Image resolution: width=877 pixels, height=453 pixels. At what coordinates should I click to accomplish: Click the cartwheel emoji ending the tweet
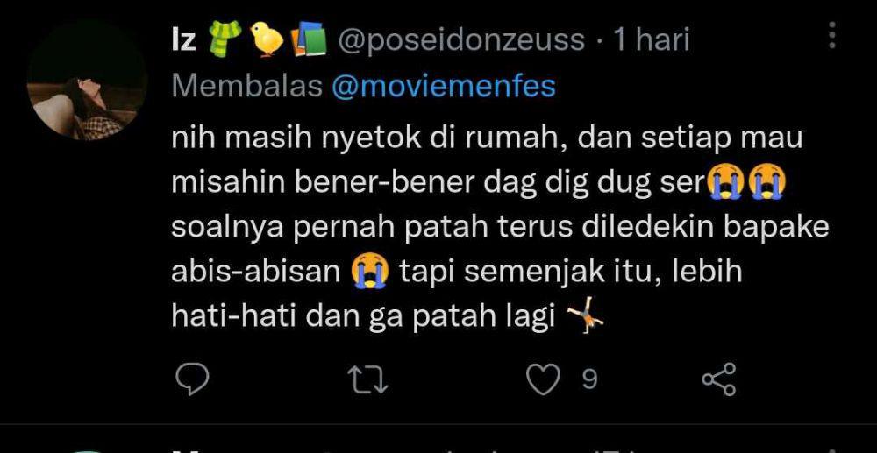[x=585, y=319]
